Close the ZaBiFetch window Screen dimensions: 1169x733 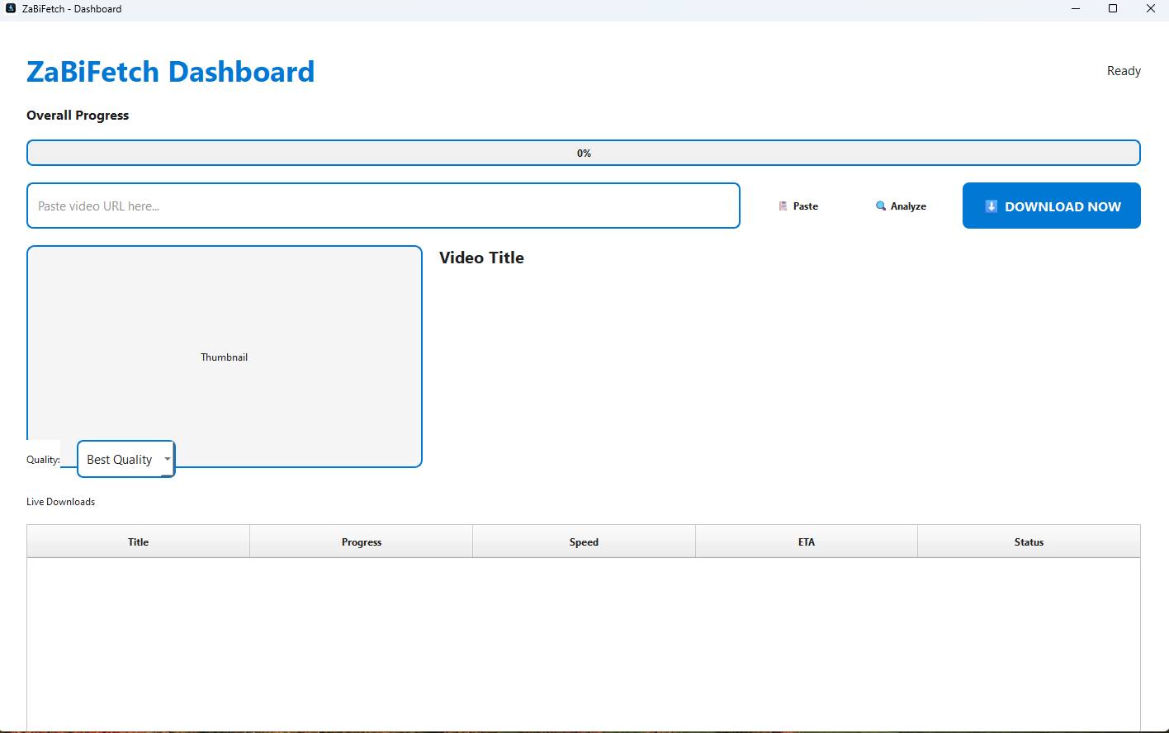coord(1151,9)
